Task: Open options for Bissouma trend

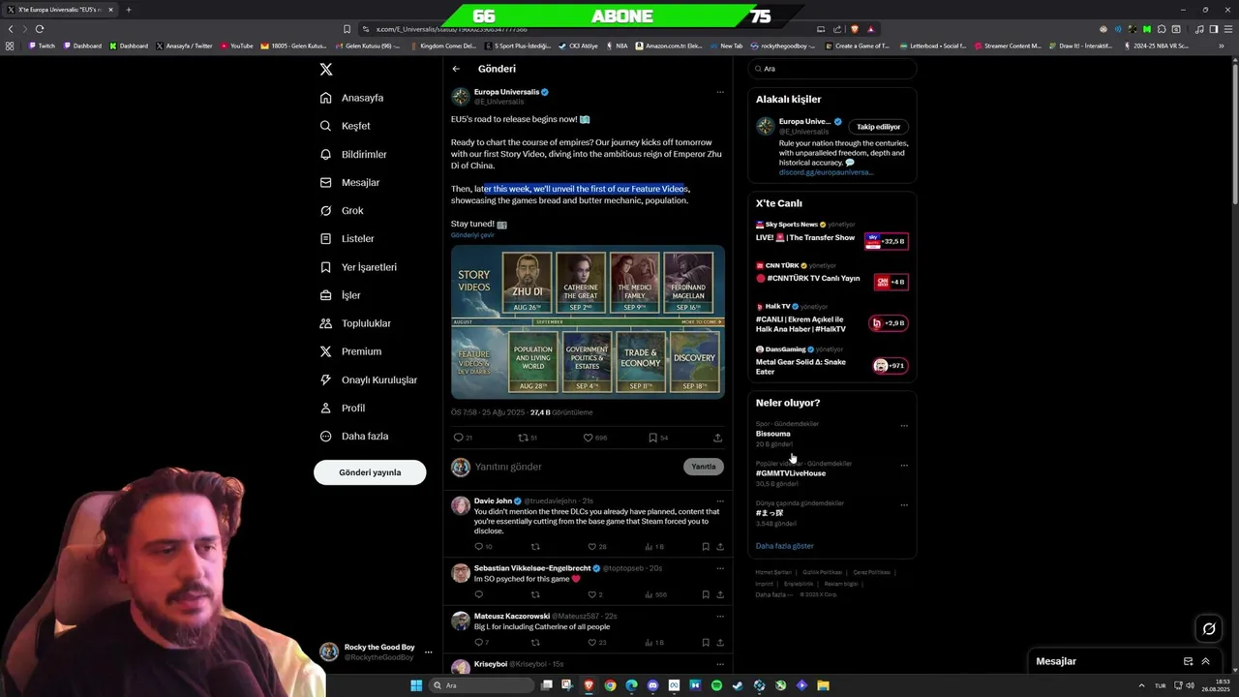Action: 904,425
